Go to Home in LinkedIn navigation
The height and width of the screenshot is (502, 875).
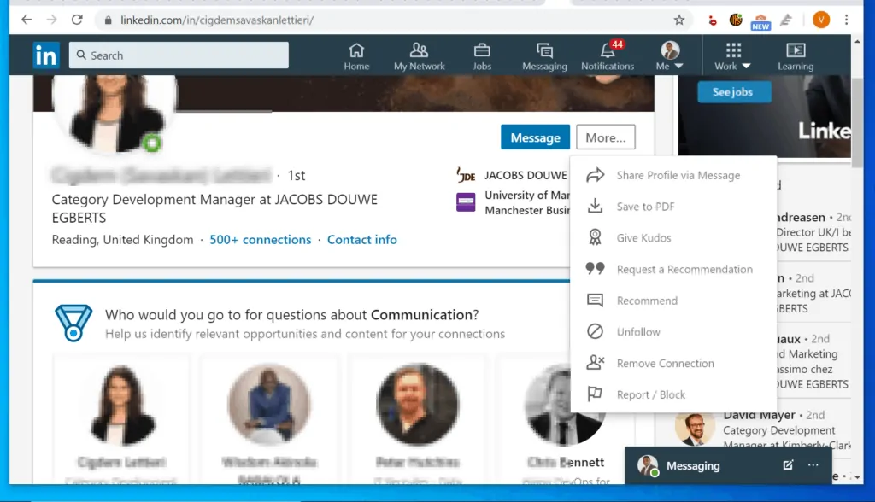point(356,57)
